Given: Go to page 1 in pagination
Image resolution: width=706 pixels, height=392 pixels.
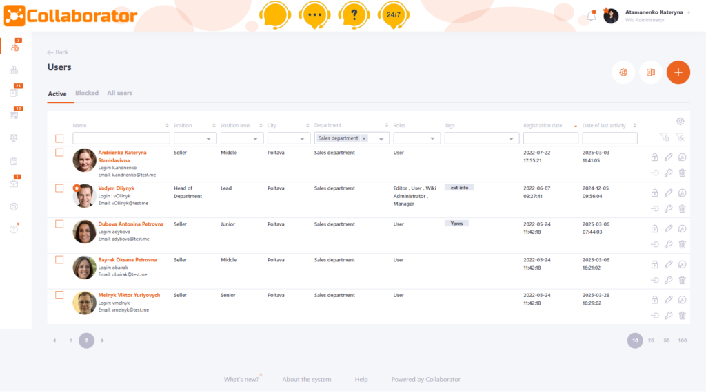Looking at the screenshot, I should tap(71, 340).
